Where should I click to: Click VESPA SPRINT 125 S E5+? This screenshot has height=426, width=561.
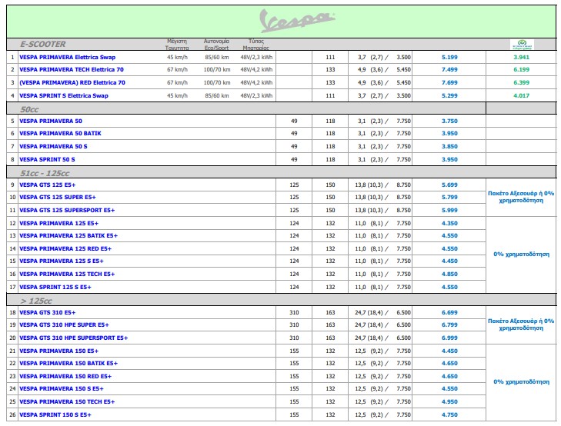[x=55, y=288]
